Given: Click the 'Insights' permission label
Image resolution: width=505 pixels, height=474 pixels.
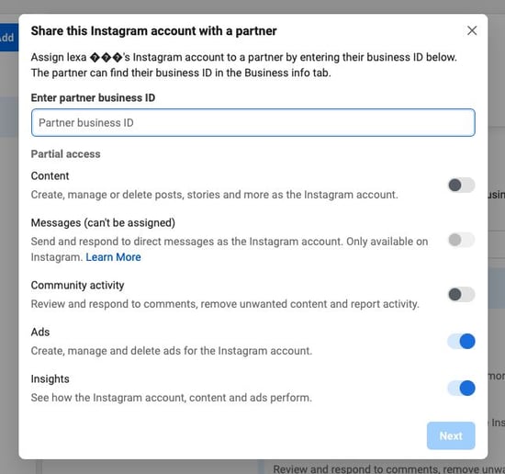Looking at the screenshot, I should click(x=50, y=379).
